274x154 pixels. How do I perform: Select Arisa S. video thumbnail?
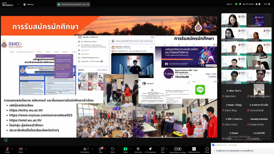(234, 20)
